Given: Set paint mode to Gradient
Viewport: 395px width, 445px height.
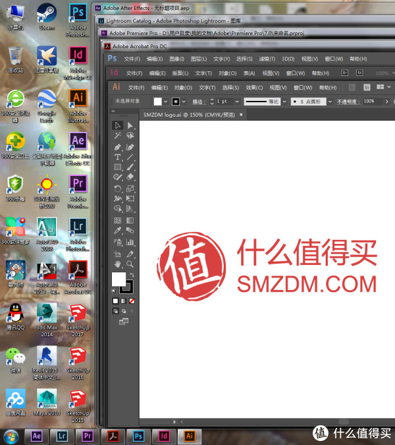Looking at the screenshot, I should tap(124, 301).
